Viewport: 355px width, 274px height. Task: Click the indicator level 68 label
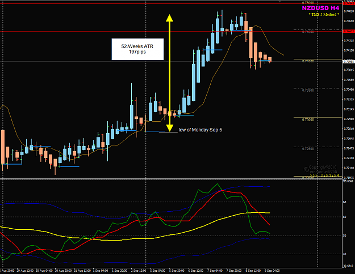pos(345,202)
